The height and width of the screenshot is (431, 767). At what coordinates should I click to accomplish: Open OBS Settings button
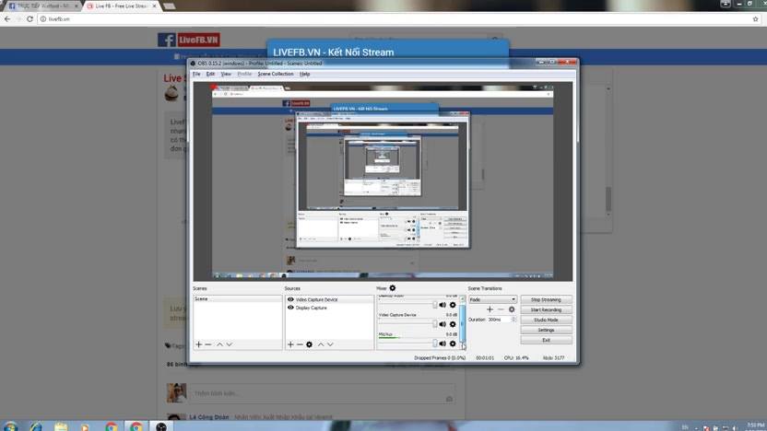tap(546, 331)
